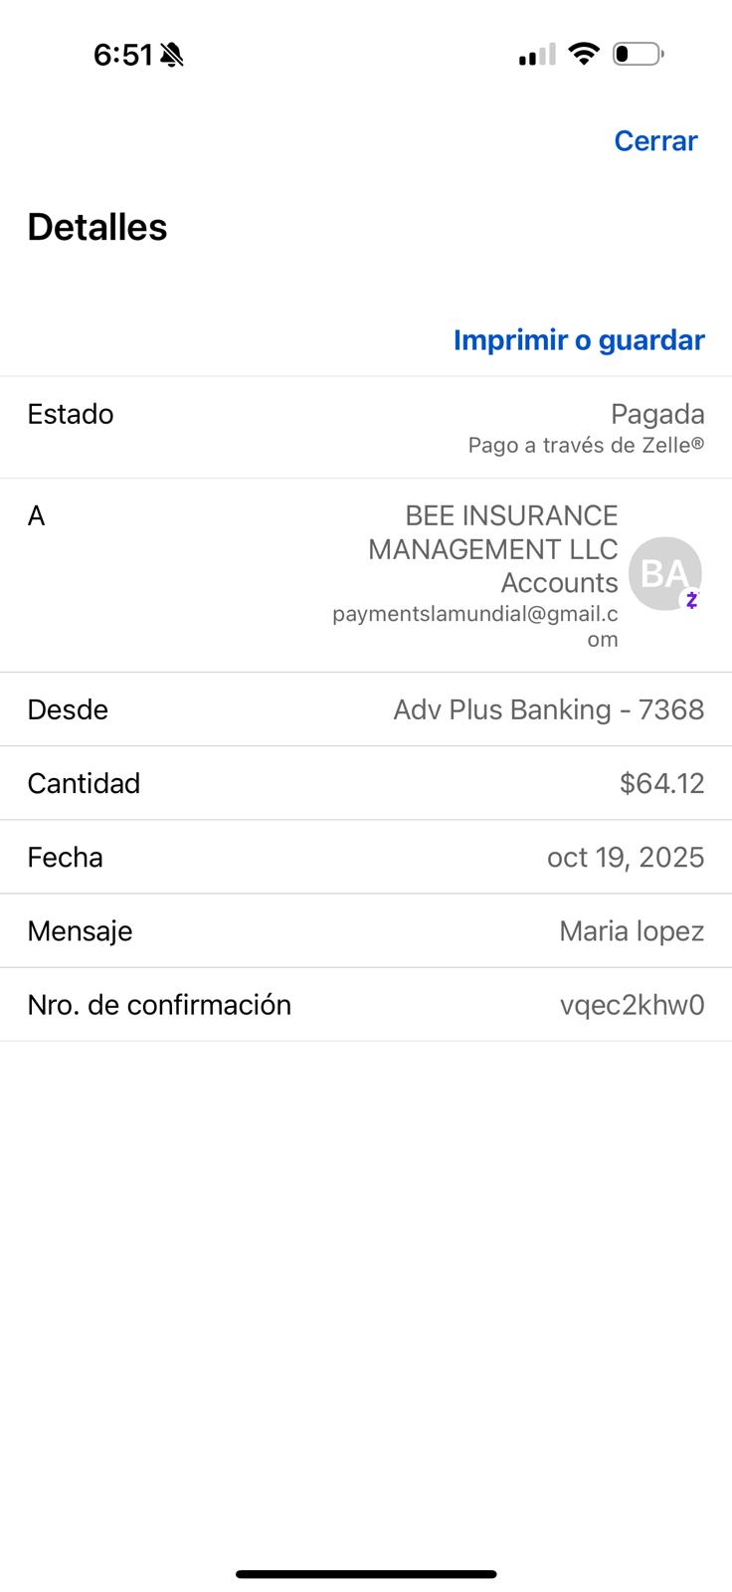The image size is (732, 1592).
Task: Tap the cellular signal bars icon
Action: click(537, 55)
